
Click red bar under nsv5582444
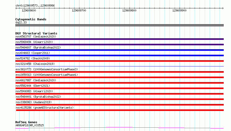point(119,88)
